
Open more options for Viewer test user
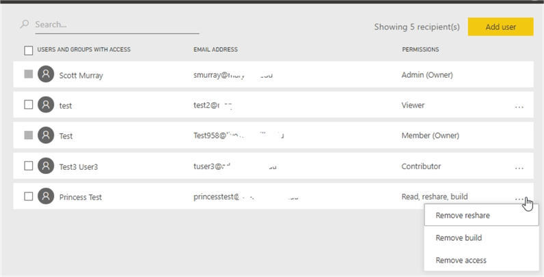519,106
